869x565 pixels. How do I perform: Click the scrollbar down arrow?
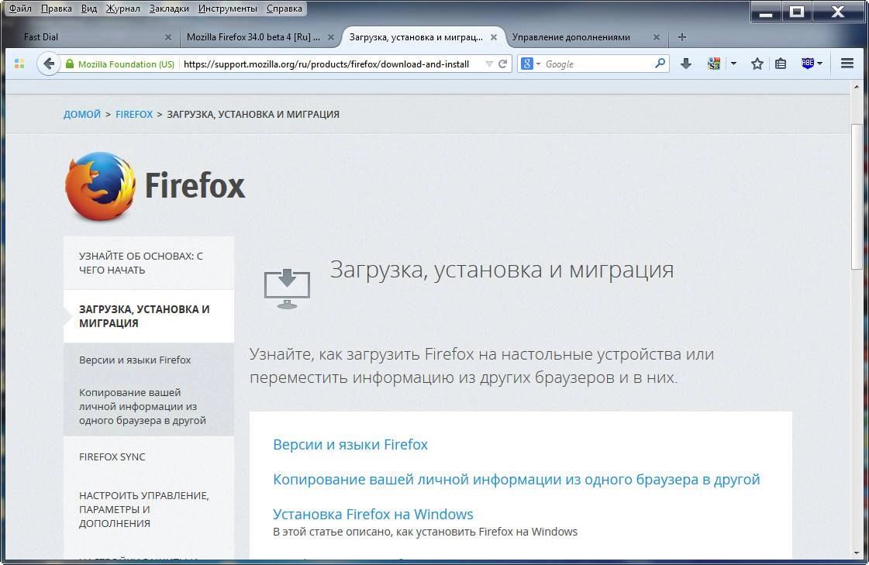857,553
